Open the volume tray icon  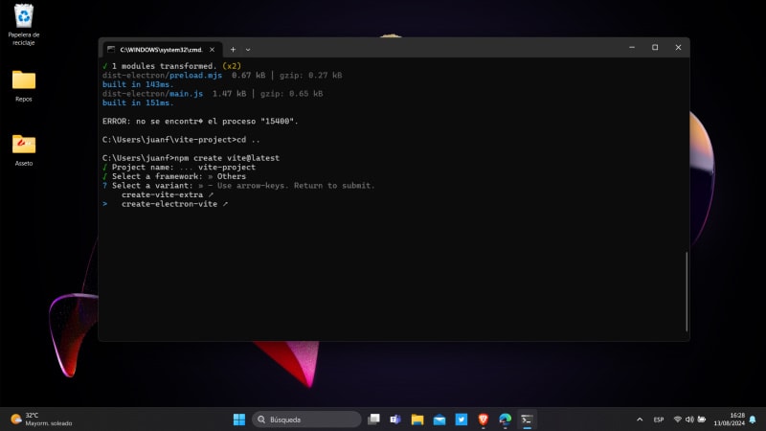tap(689, 420)
